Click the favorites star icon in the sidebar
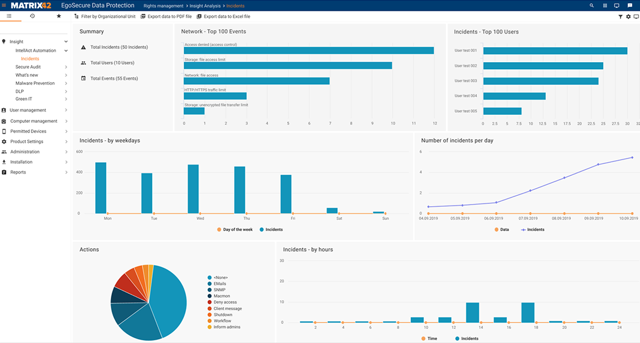Screen dimensions: 640x343 [x=58, y=17]
